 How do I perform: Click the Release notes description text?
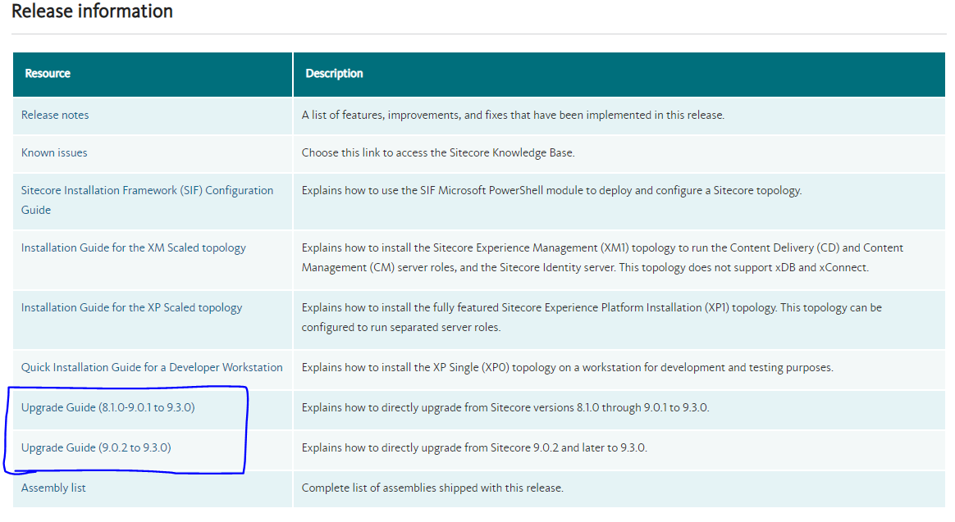tap(513, 115)
